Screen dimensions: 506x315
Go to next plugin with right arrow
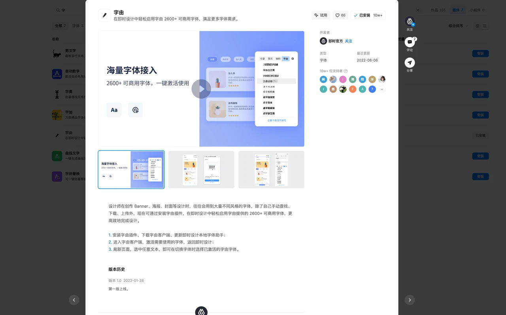[x=410, y=300]
